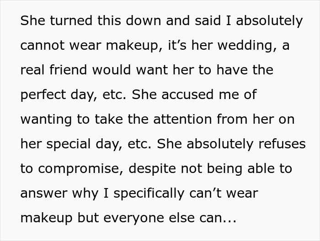The width and height of the screenshot is (320, 241).
Task: Click the words "from her on"
Action: tap(256, 119)
